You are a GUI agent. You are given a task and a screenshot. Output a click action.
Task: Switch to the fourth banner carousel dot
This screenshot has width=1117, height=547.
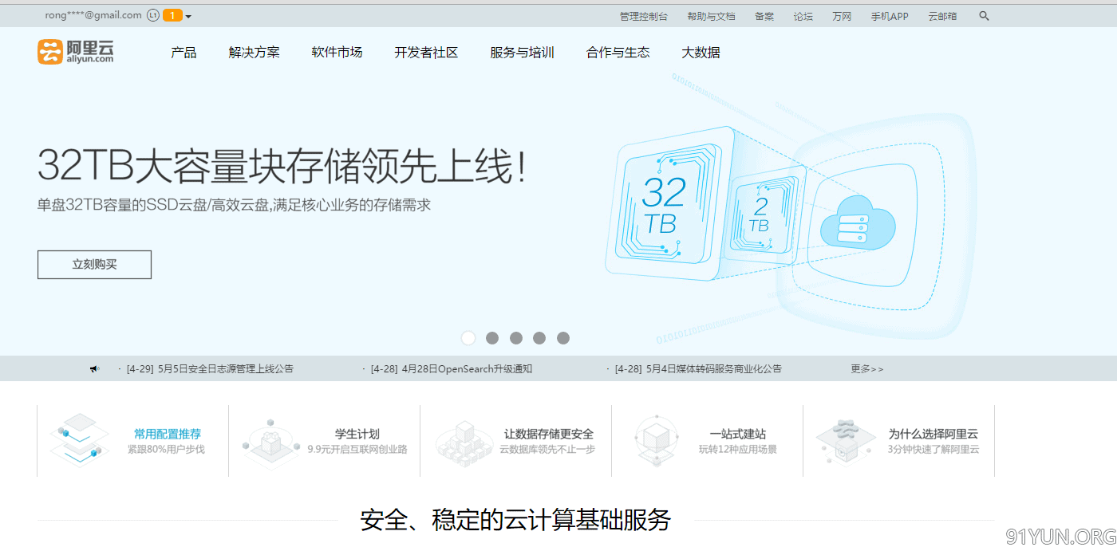[x=539, y=338]
